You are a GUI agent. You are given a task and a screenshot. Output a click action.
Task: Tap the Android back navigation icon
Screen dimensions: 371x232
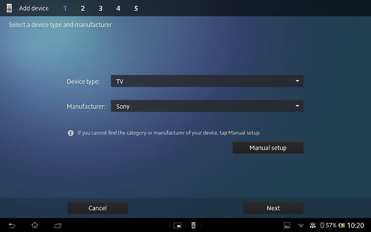(11, 225)
